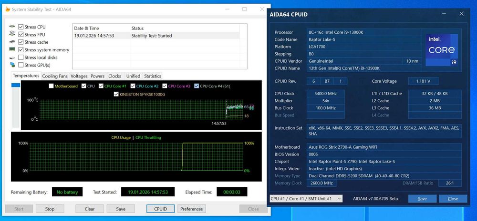Image resolution: width=477 pixels, height=221 pixels.
Task: Disable Stress system memory checkbox
Action: click(x=21, y=50)
